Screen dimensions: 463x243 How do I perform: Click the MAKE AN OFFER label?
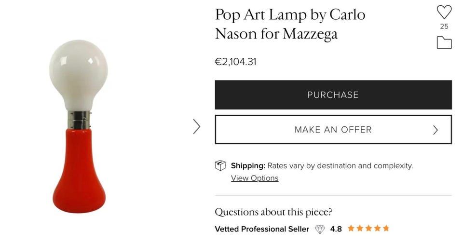333,130
